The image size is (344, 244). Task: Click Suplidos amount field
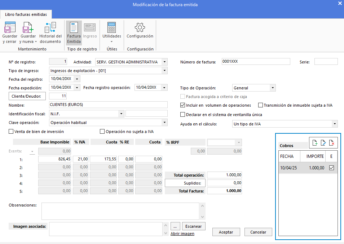[x=224, y=183]
